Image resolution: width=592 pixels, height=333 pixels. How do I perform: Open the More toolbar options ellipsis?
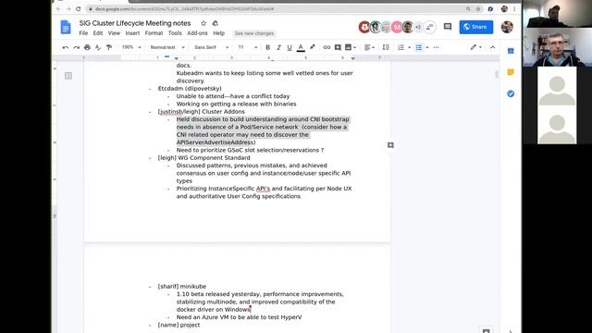point(437,47)
